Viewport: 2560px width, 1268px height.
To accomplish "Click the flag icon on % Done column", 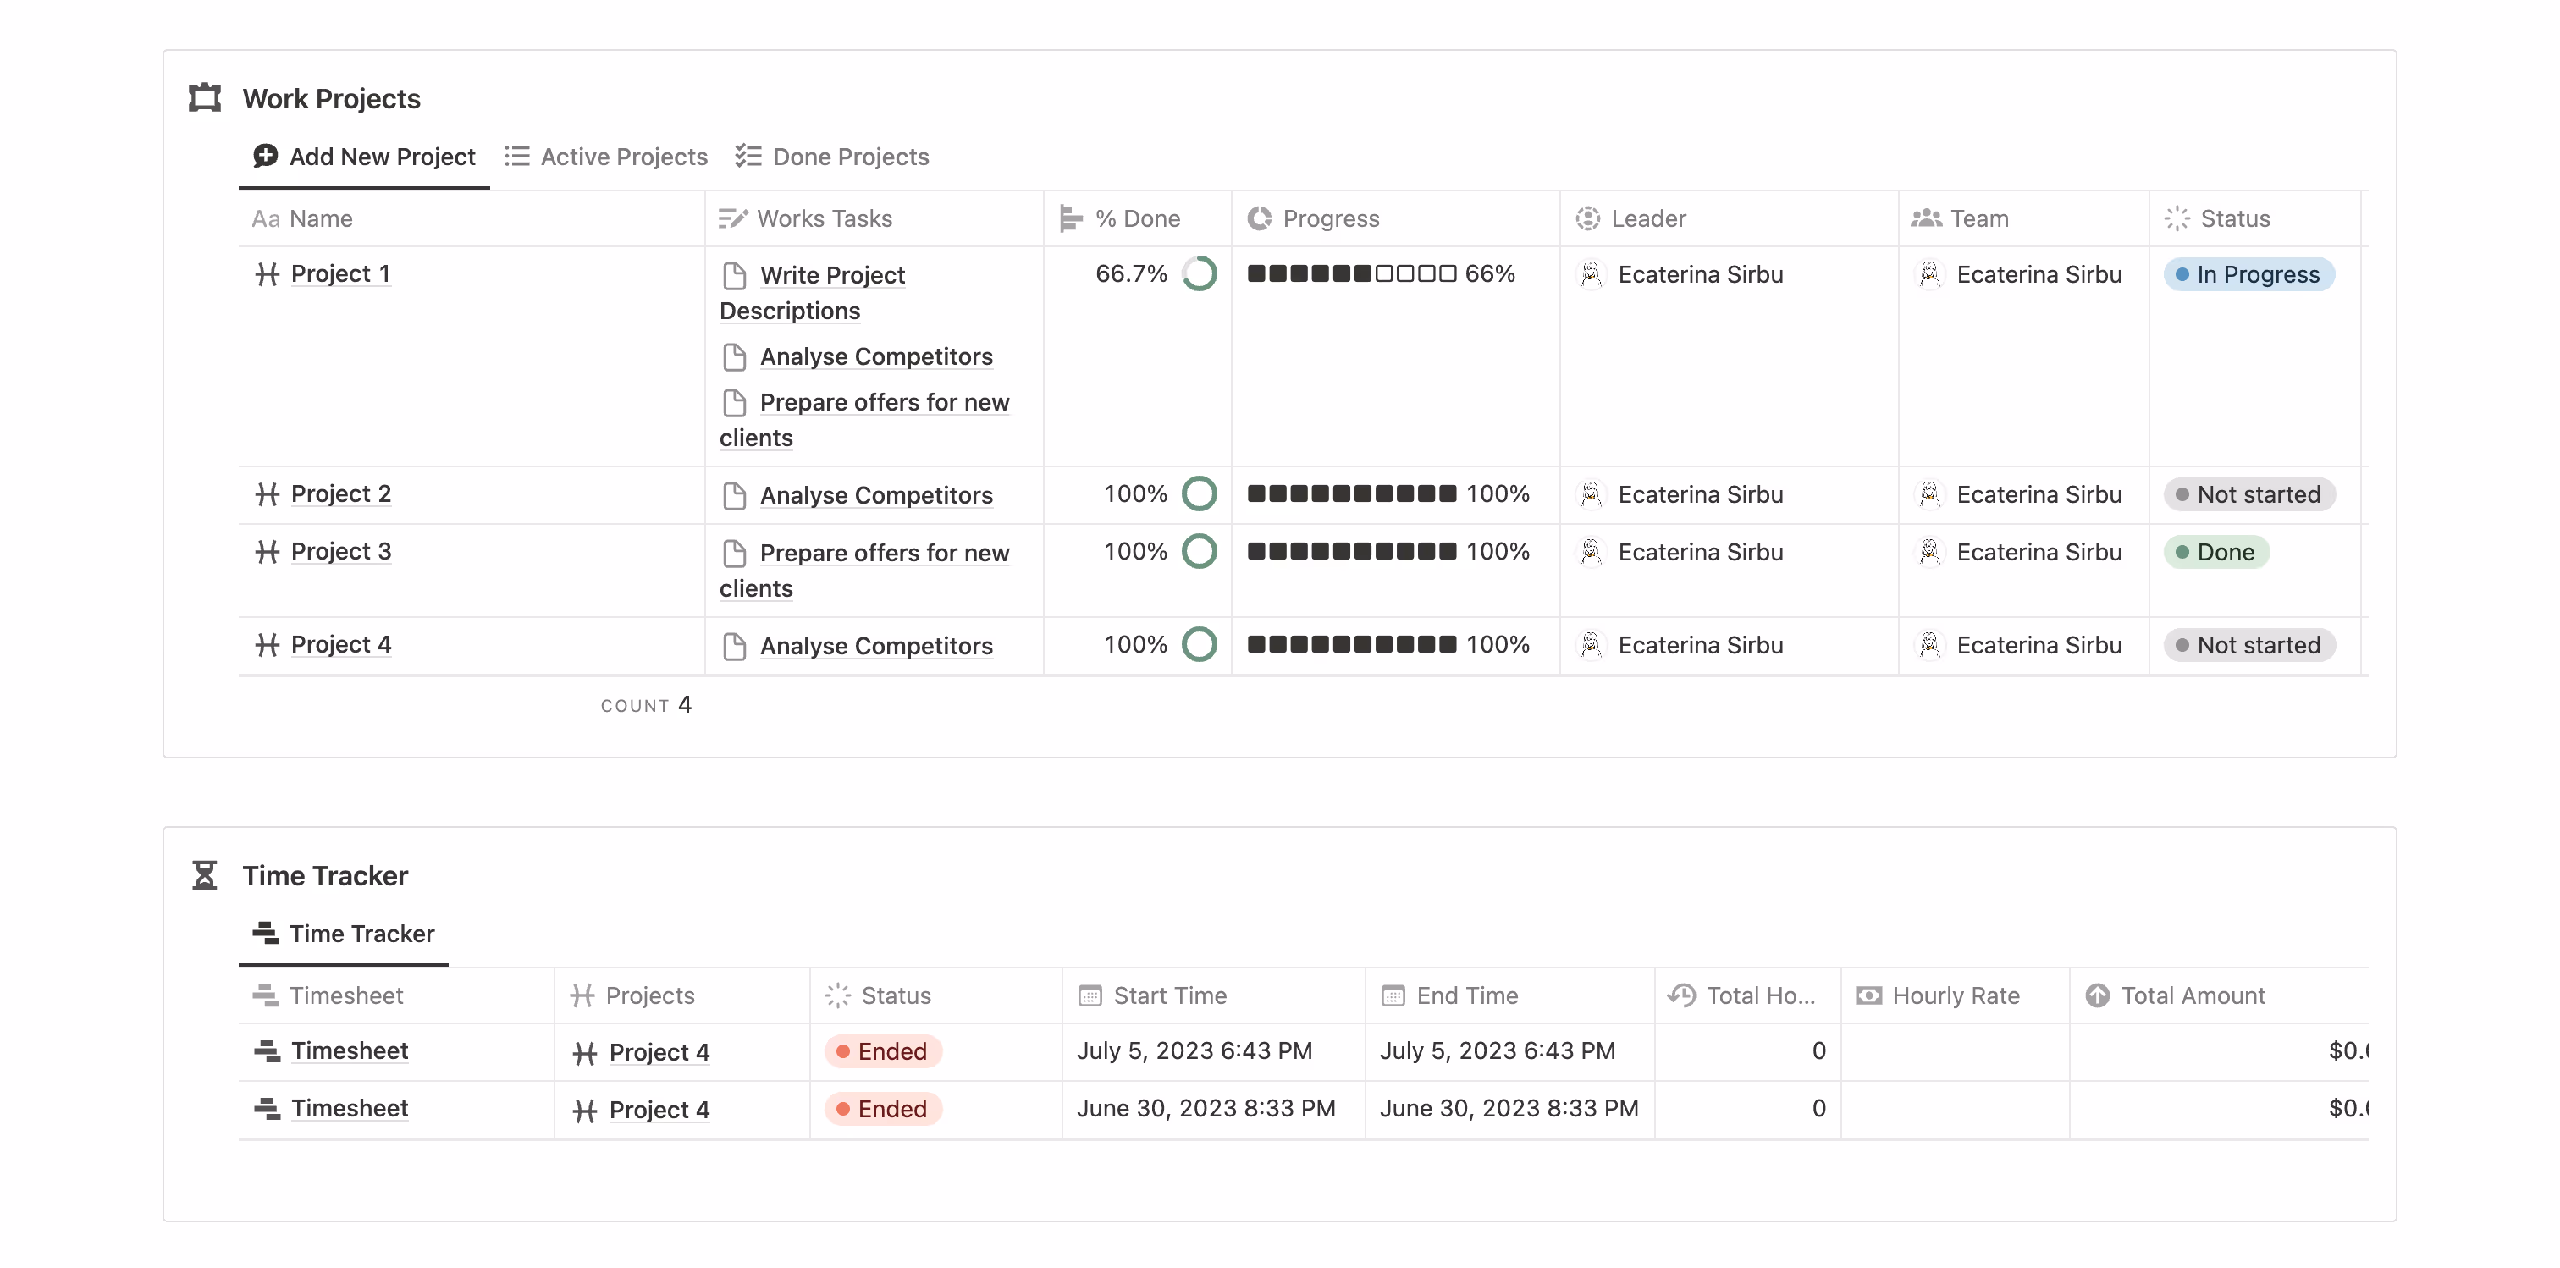I will (x=1070, y=218).
